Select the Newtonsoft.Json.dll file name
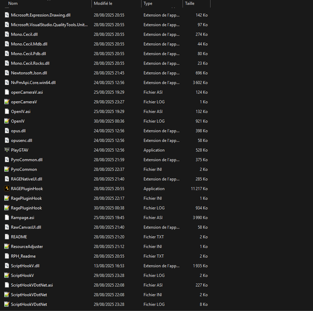Image resolution: width=313 pixels, height=311 pixels. [29, 73]
